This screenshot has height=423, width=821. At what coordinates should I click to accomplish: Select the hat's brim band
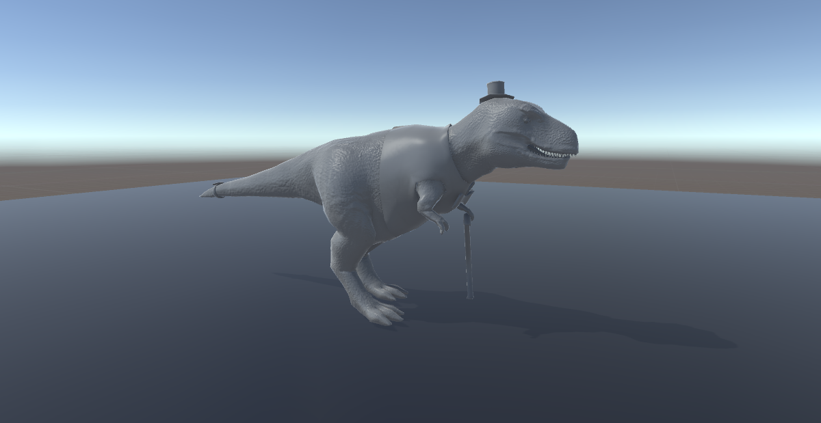tap(497, 97)
